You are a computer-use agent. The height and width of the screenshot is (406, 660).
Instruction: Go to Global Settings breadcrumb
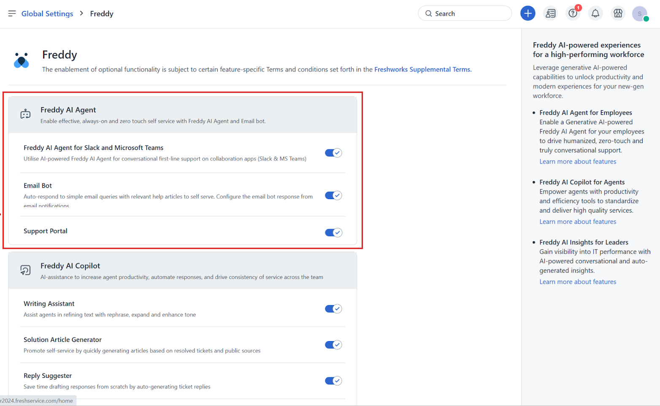pyautogui.click(x=47, y=14)
